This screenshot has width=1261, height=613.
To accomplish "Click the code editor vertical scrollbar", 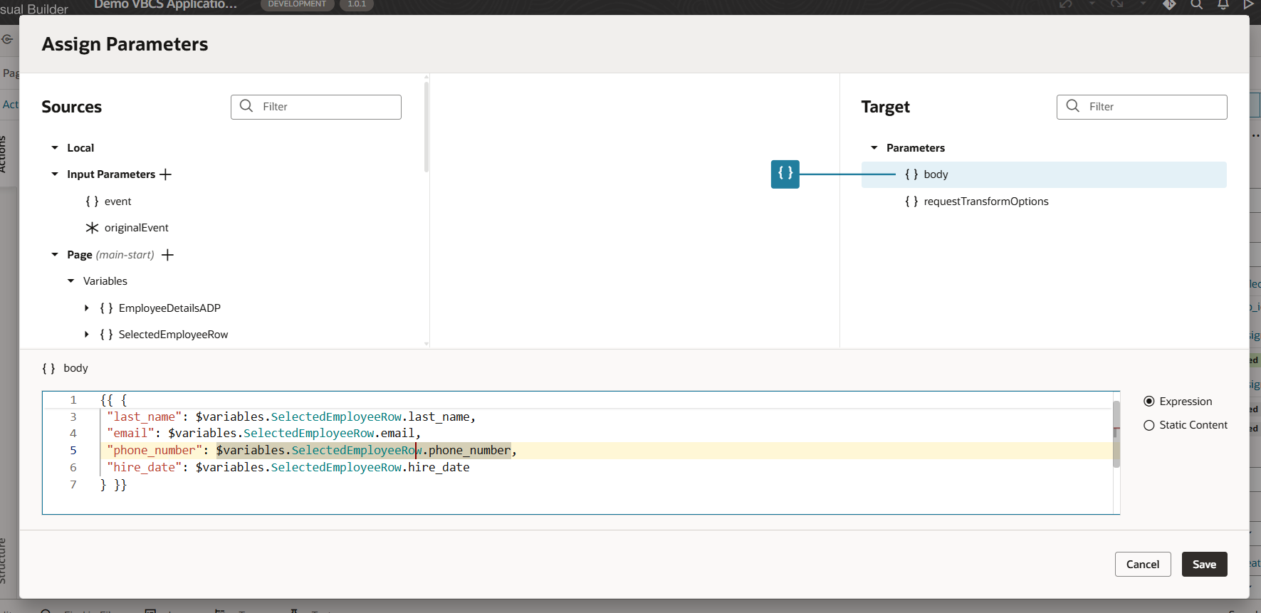I will [1116, 434].
